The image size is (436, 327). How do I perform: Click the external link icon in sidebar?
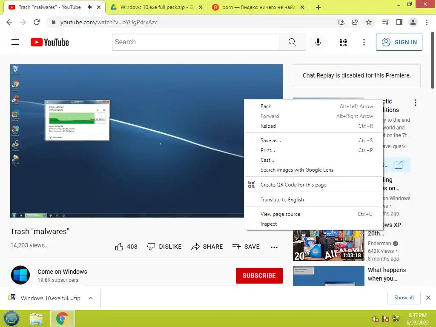click(x=399, y=165)
